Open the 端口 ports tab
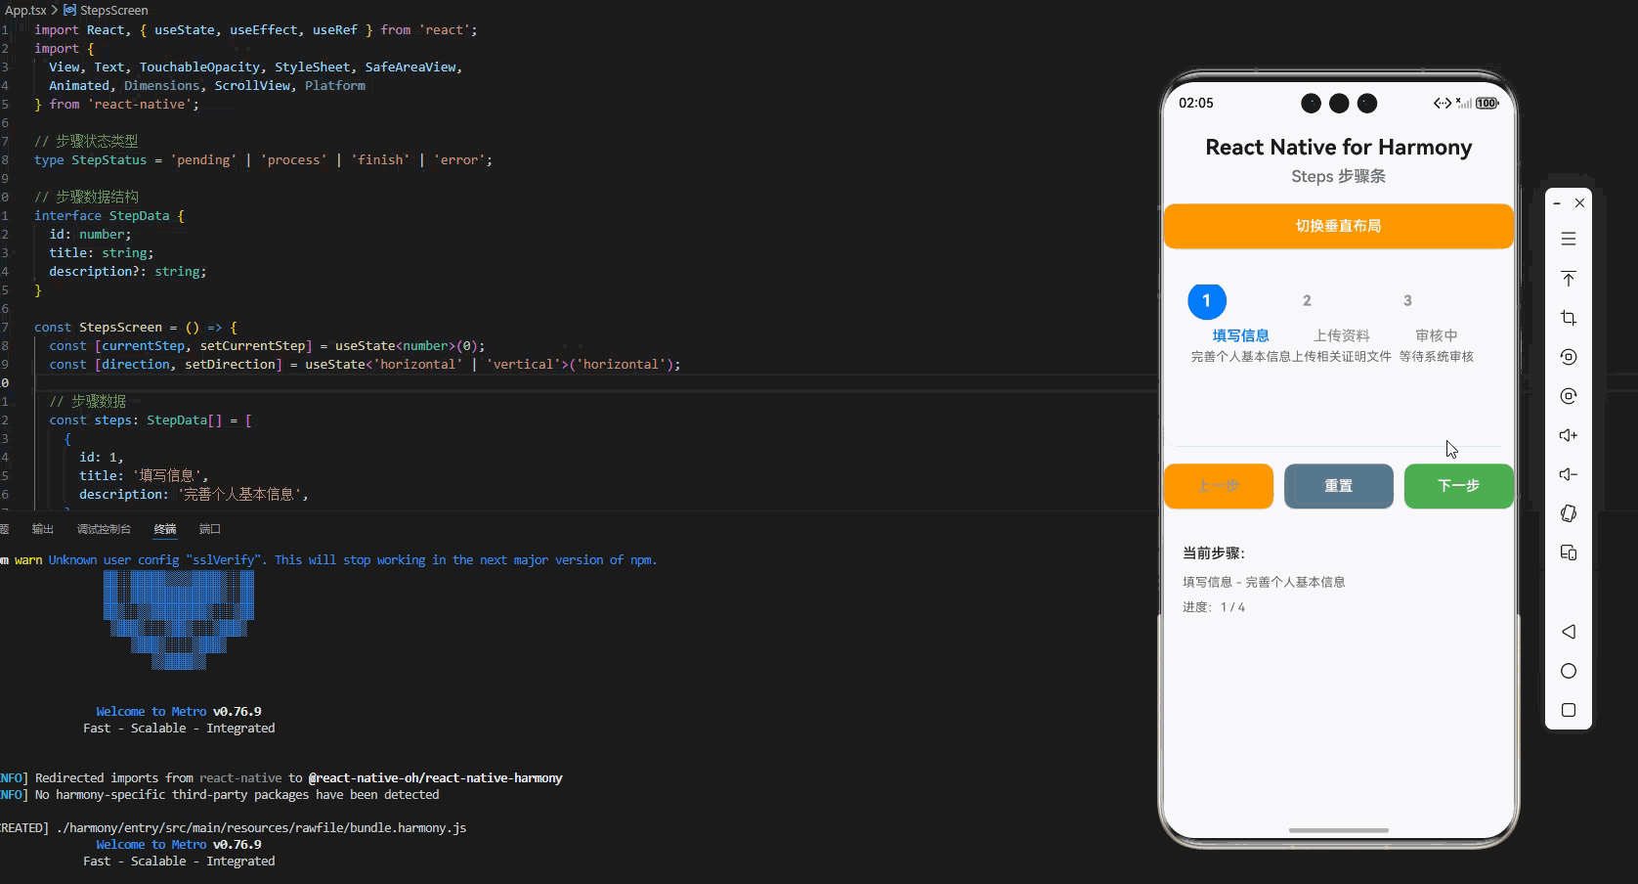 coord(210,529)
